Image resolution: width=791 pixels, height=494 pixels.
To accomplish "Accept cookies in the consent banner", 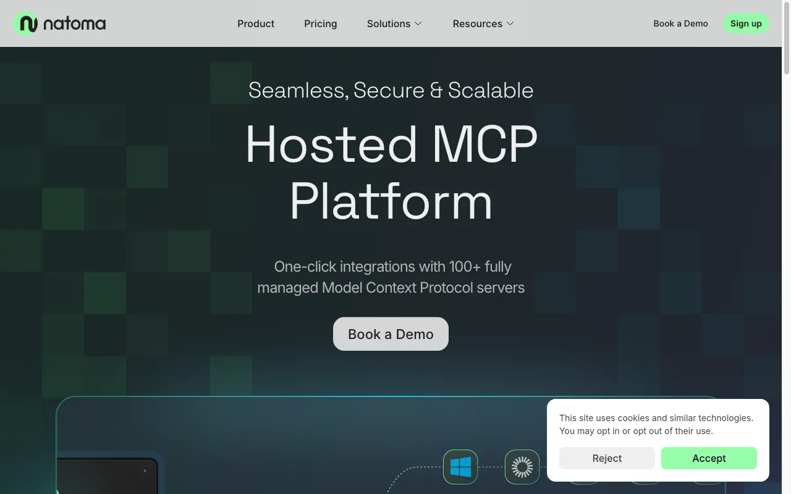I will point(709,458).
